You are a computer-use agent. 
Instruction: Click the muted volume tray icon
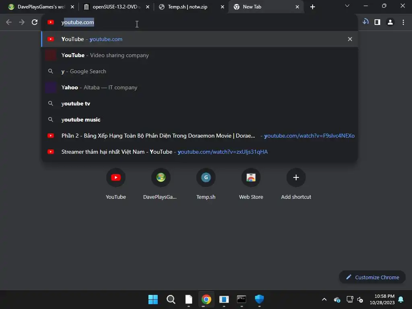coord(360,299)
